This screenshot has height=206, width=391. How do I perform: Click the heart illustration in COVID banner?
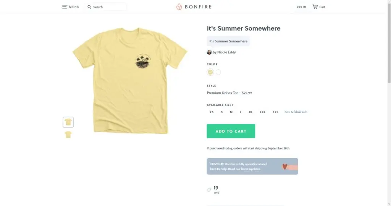pyautogui.click(x=284, y=166)
